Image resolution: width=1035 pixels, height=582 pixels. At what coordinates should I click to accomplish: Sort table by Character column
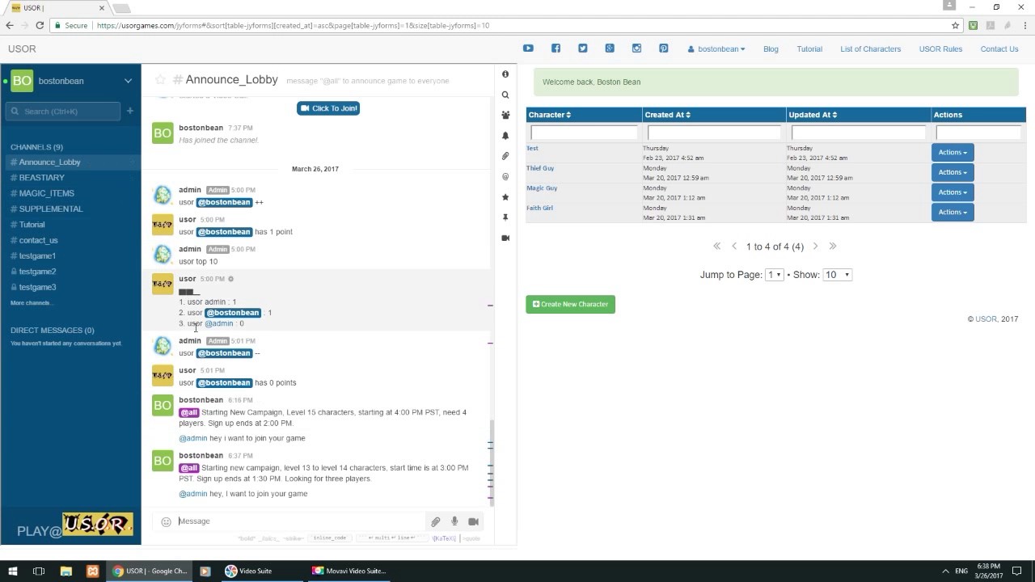550,115
